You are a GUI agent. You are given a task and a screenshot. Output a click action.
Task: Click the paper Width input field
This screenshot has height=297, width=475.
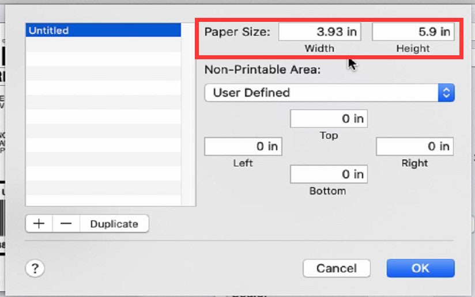[x=320, y=32]
